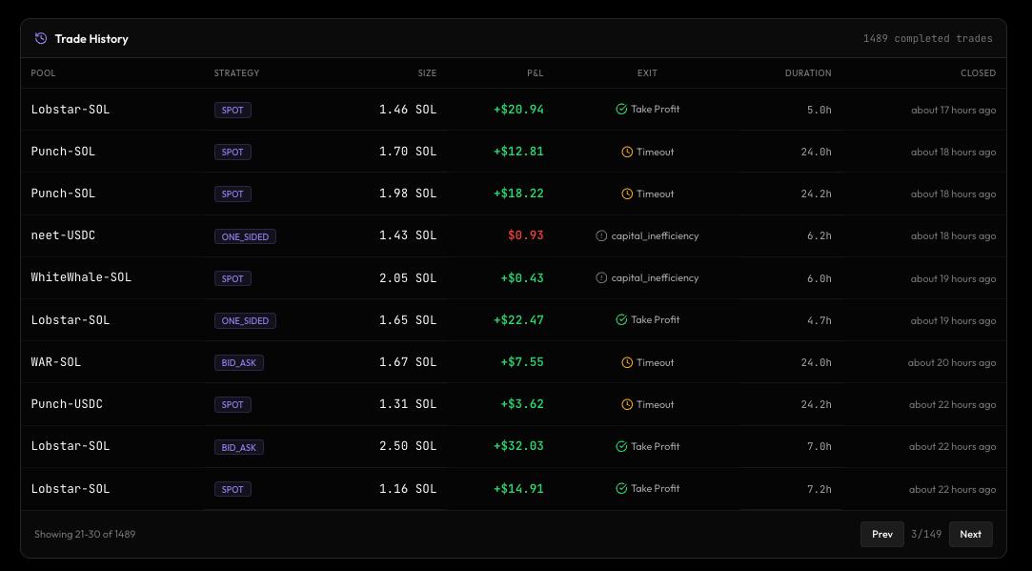1032x571 pixels.
Task: Click the '1489 completed trades' text
Action: pyautogui.click(x=928, y=38)
